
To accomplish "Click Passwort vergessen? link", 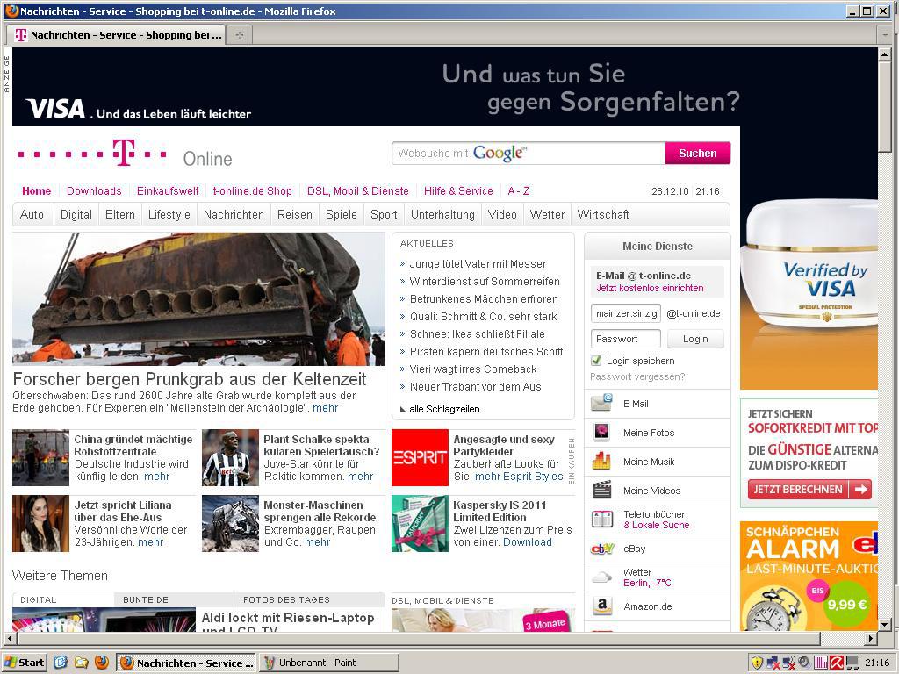I will pos(637,376).
